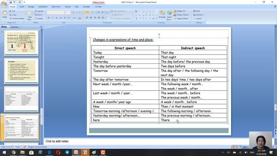Click the font color button

[x=80, y=18]
